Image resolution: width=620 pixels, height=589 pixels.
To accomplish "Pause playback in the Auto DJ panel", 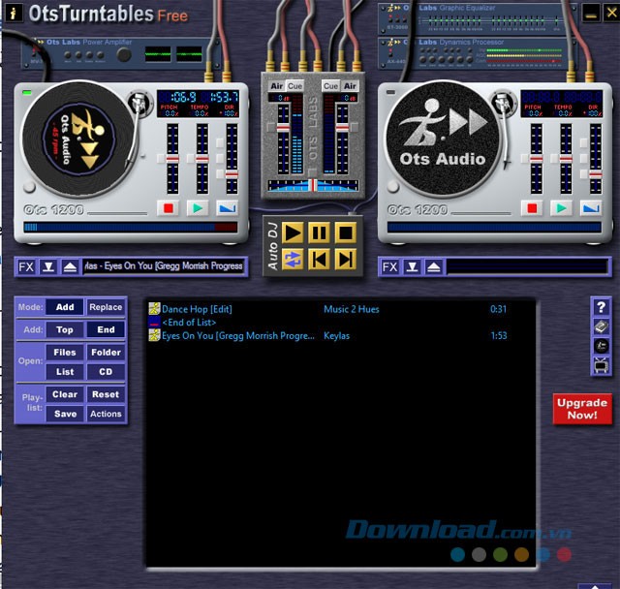I will tap(319, 232).
